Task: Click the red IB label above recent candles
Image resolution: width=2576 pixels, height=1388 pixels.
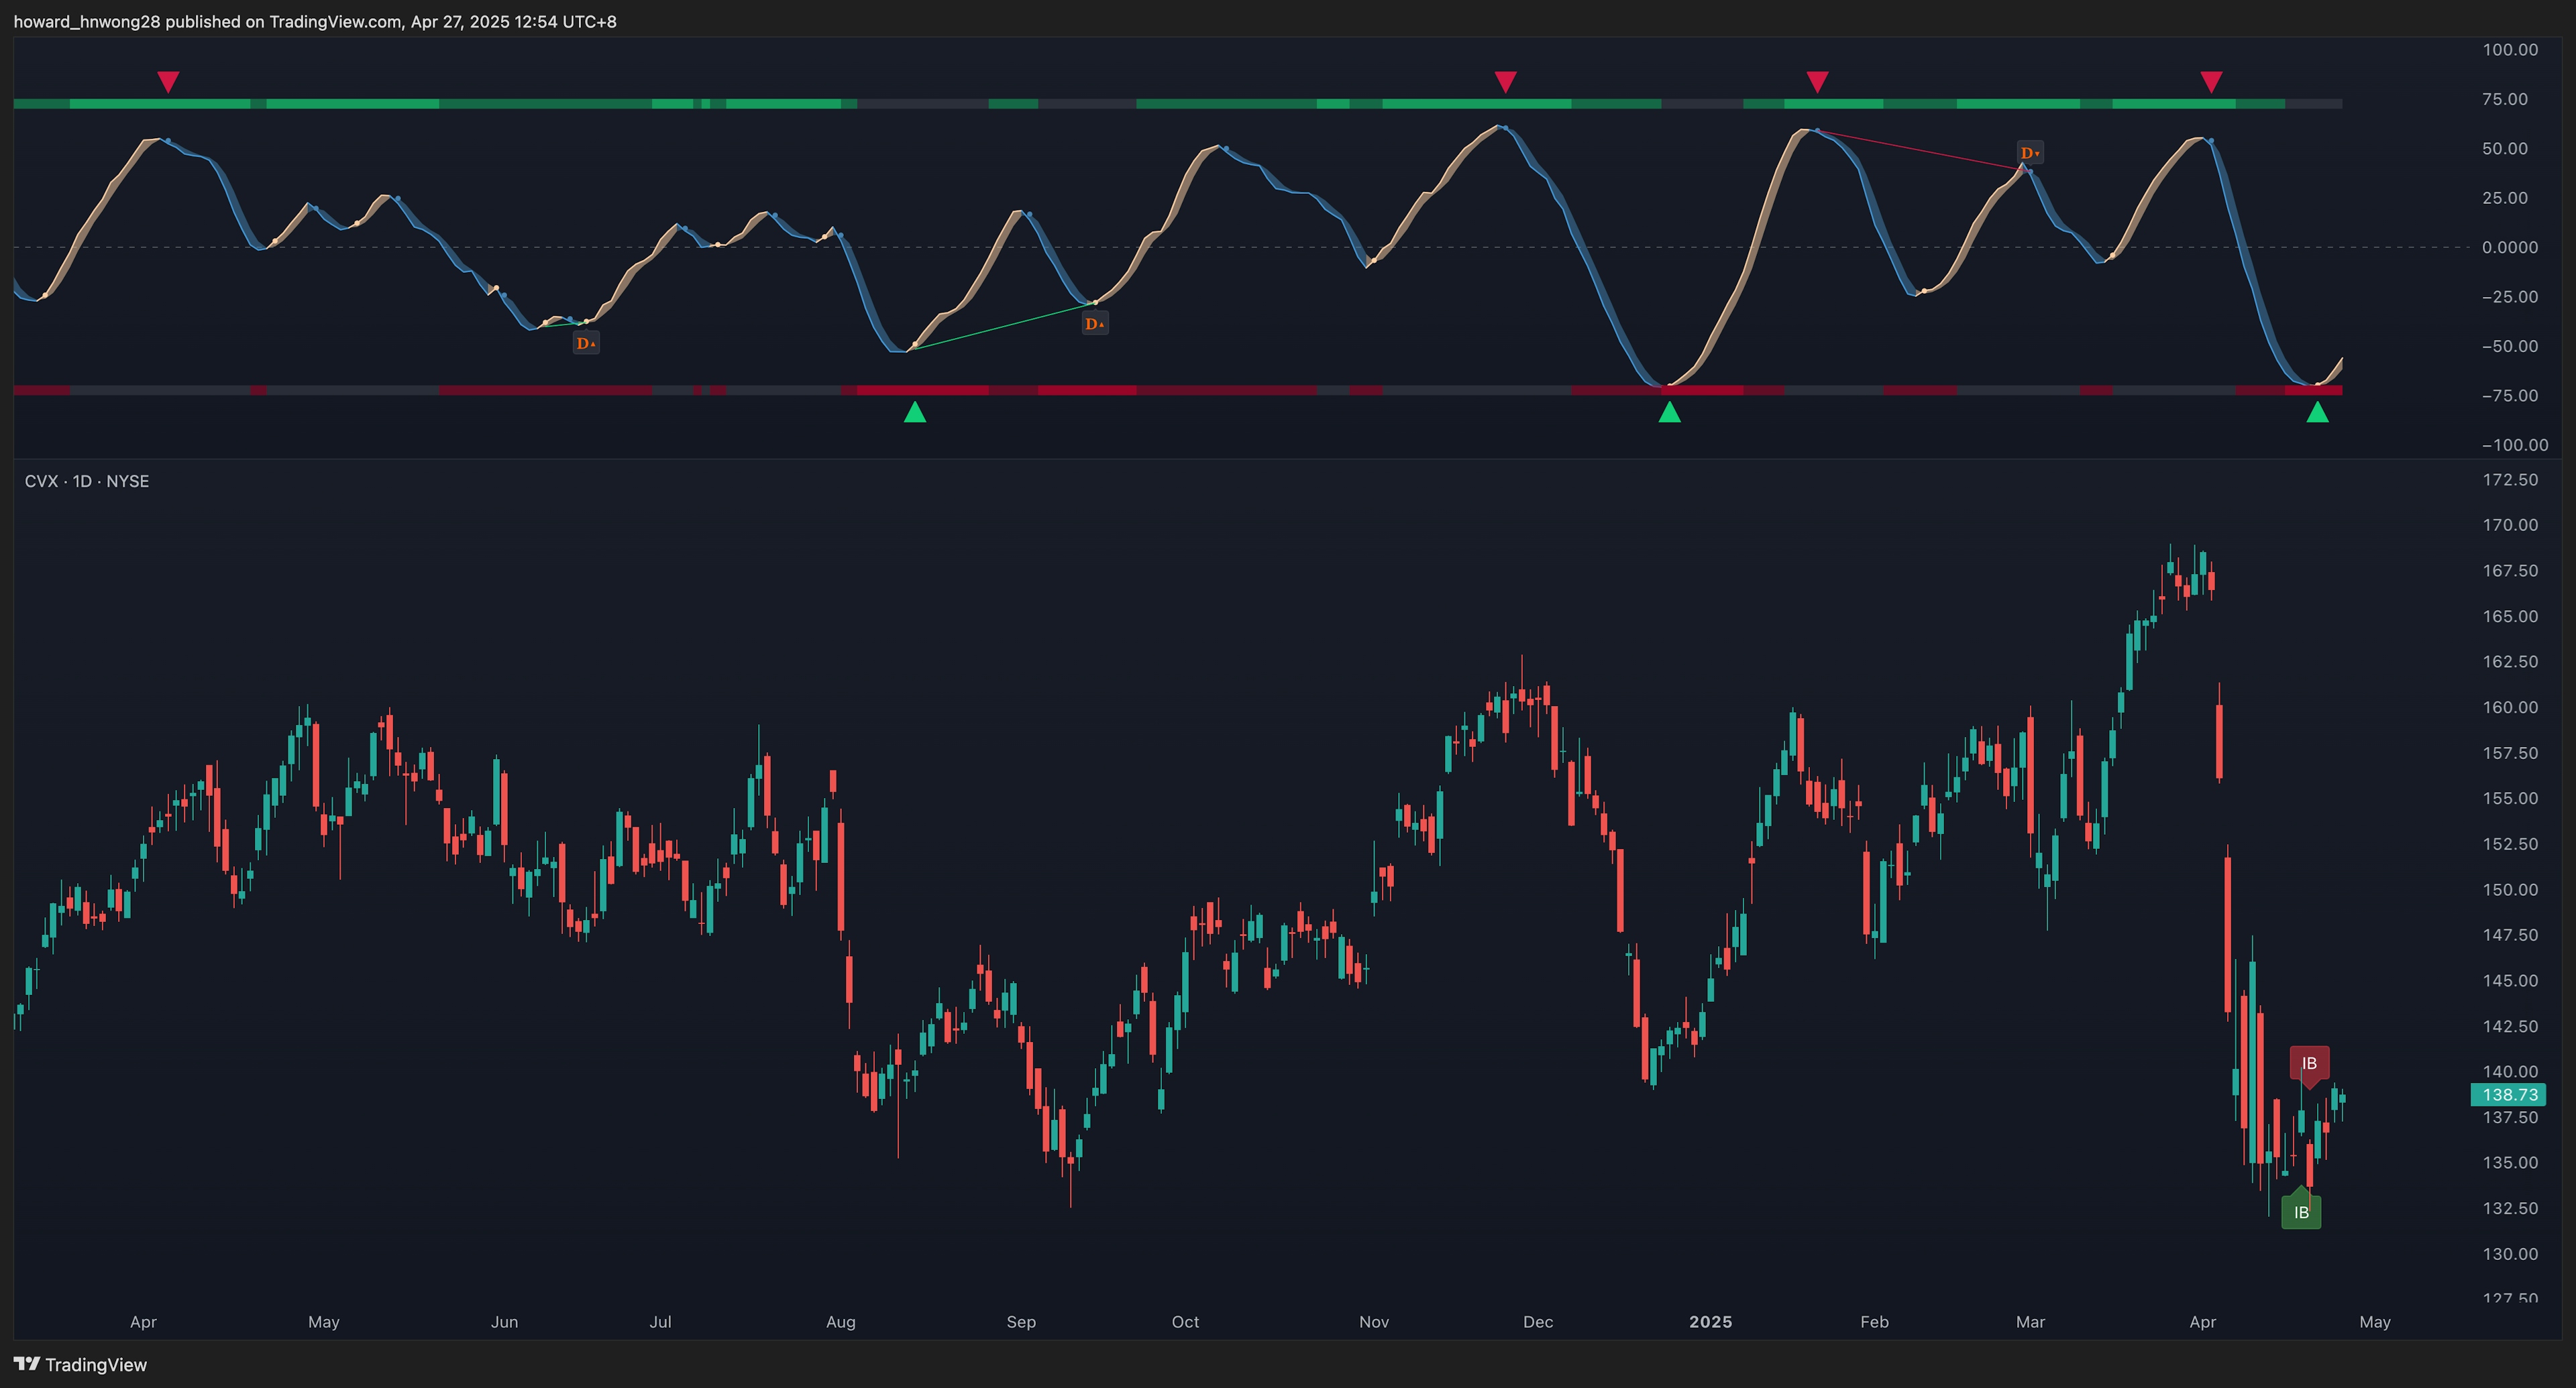Action: [2309, 1063]
